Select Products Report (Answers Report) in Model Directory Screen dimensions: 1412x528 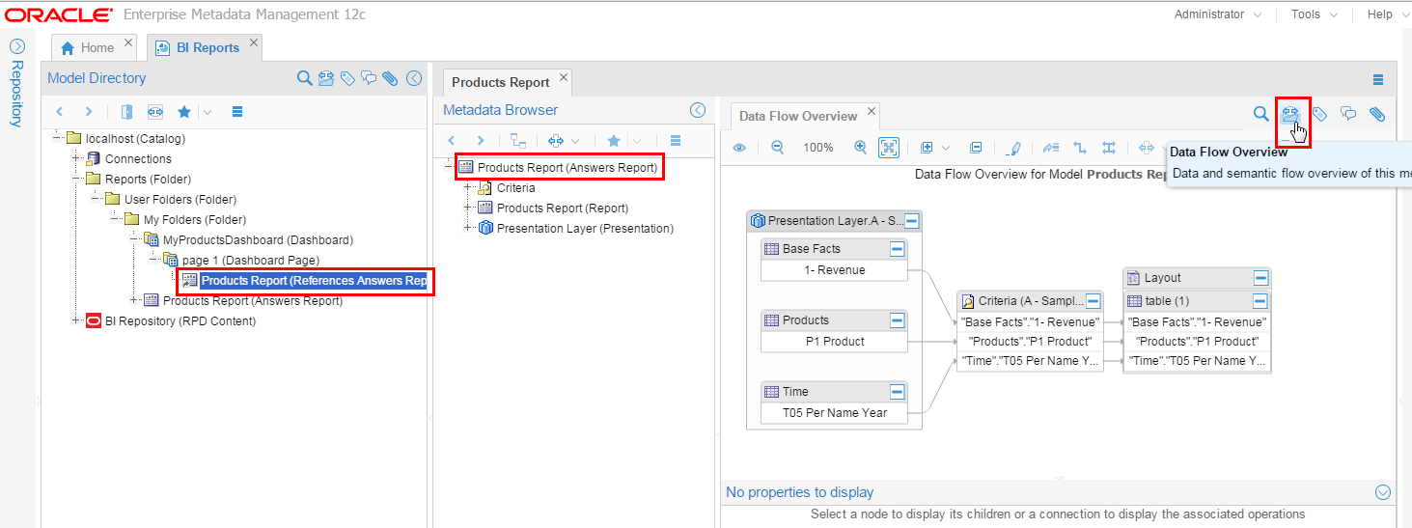(x=253, y=300)
